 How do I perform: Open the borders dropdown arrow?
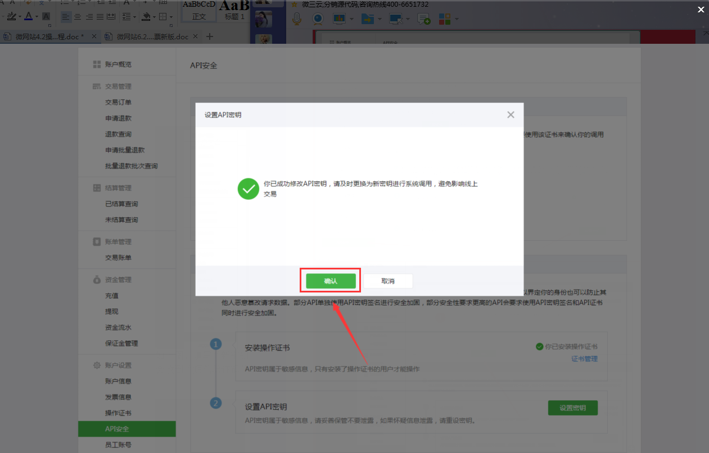[x=171, y=17]
